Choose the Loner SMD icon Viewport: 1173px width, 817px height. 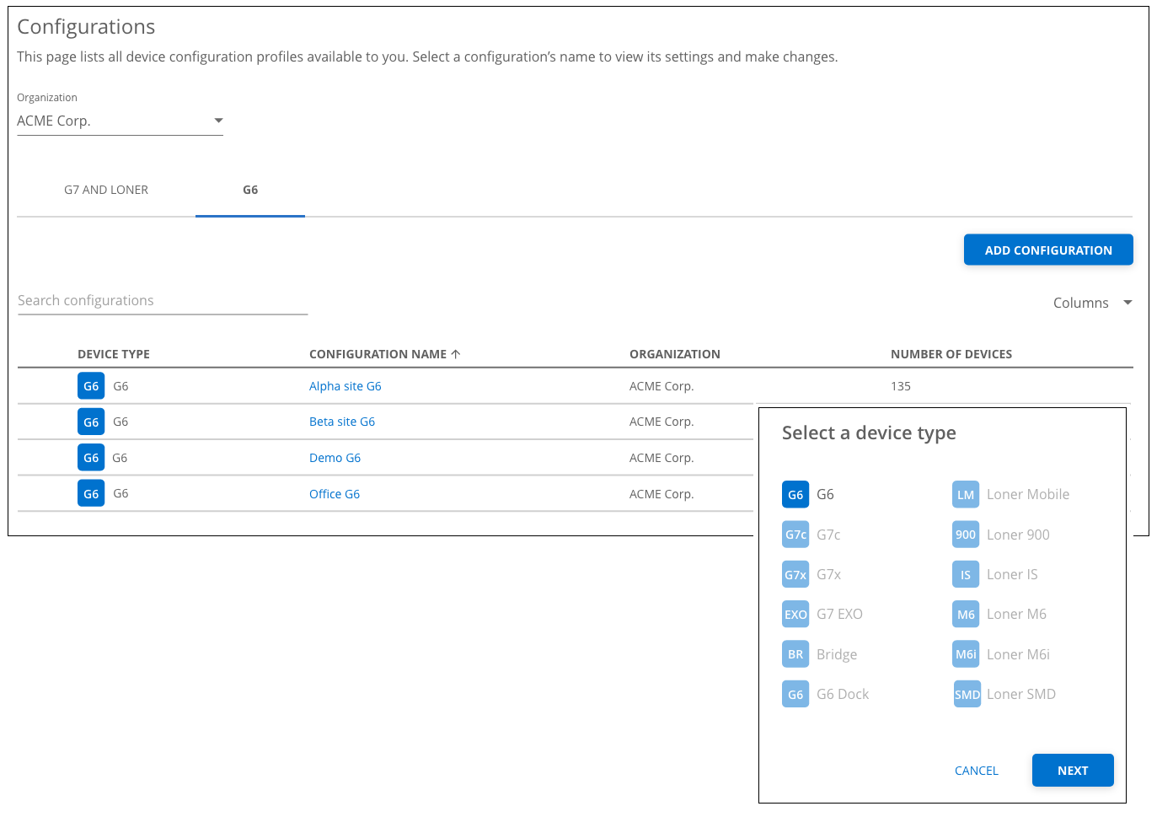[x=967, y=695]
